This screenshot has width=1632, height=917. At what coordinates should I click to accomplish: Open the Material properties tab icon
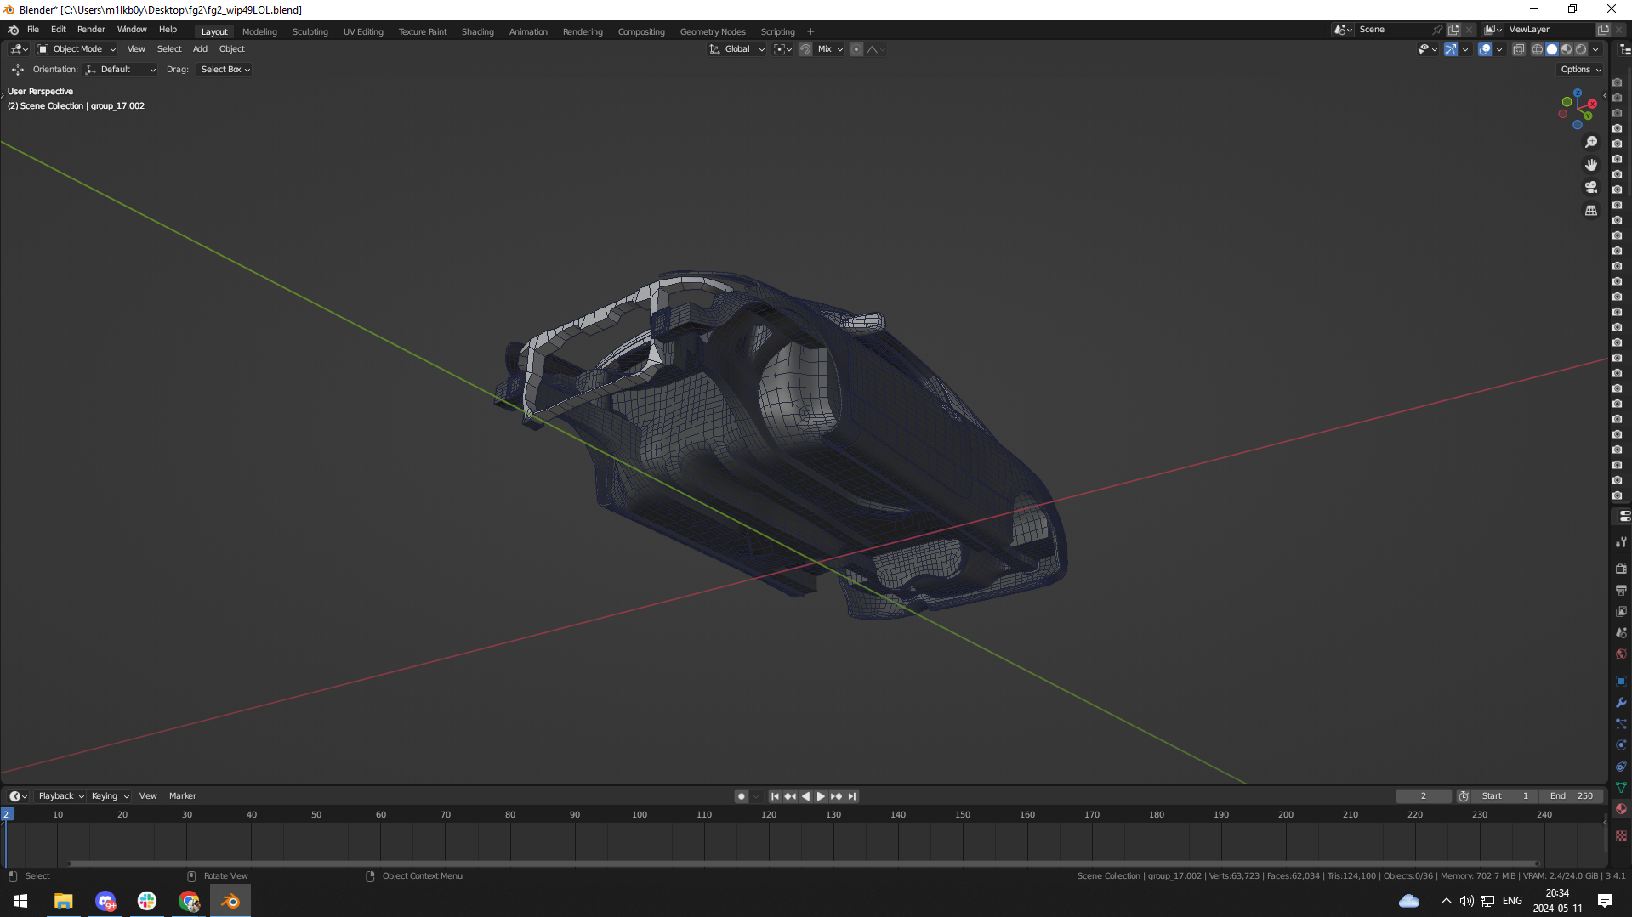click(1621, 809)
